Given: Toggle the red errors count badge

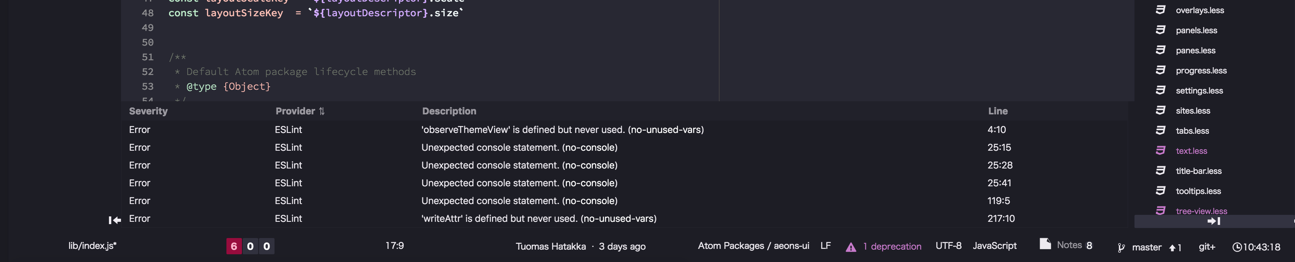Looking at the screenshot, I should pos(234,247).
